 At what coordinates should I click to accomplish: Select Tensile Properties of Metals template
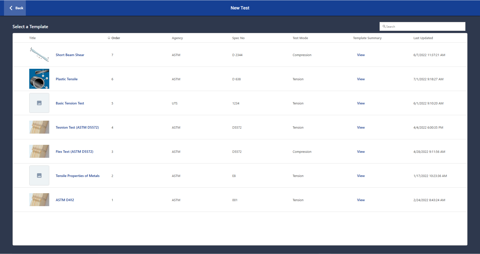click(x=77, y=176)
